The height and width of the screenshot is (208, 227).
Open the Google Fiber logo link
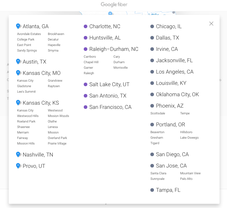(x=114, y=5)
